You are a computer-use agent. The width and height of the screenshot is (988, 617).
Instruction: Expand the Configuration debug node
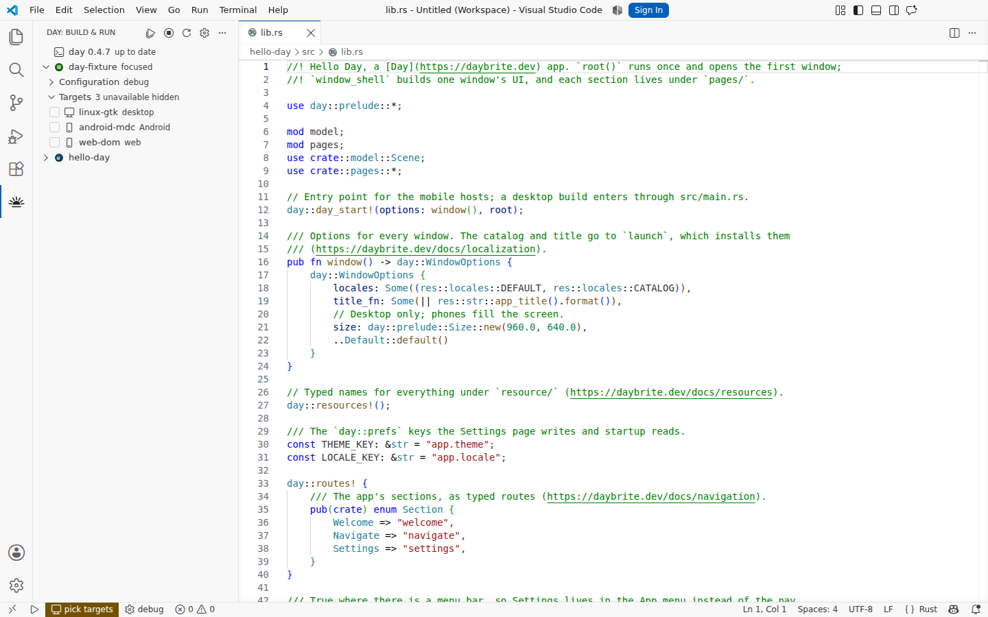tap(51, 82)
